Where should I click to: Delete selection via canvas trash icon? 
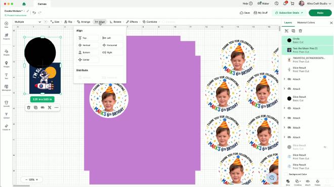(x=29, y=108)
